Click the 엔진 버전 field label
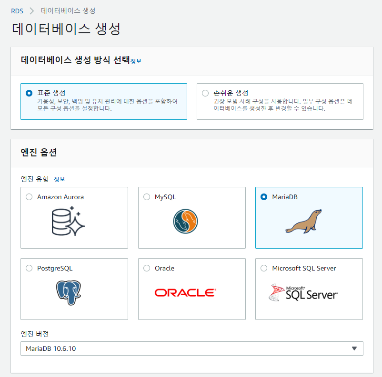The width and height of the screenshot is (382, 377). 35,334
